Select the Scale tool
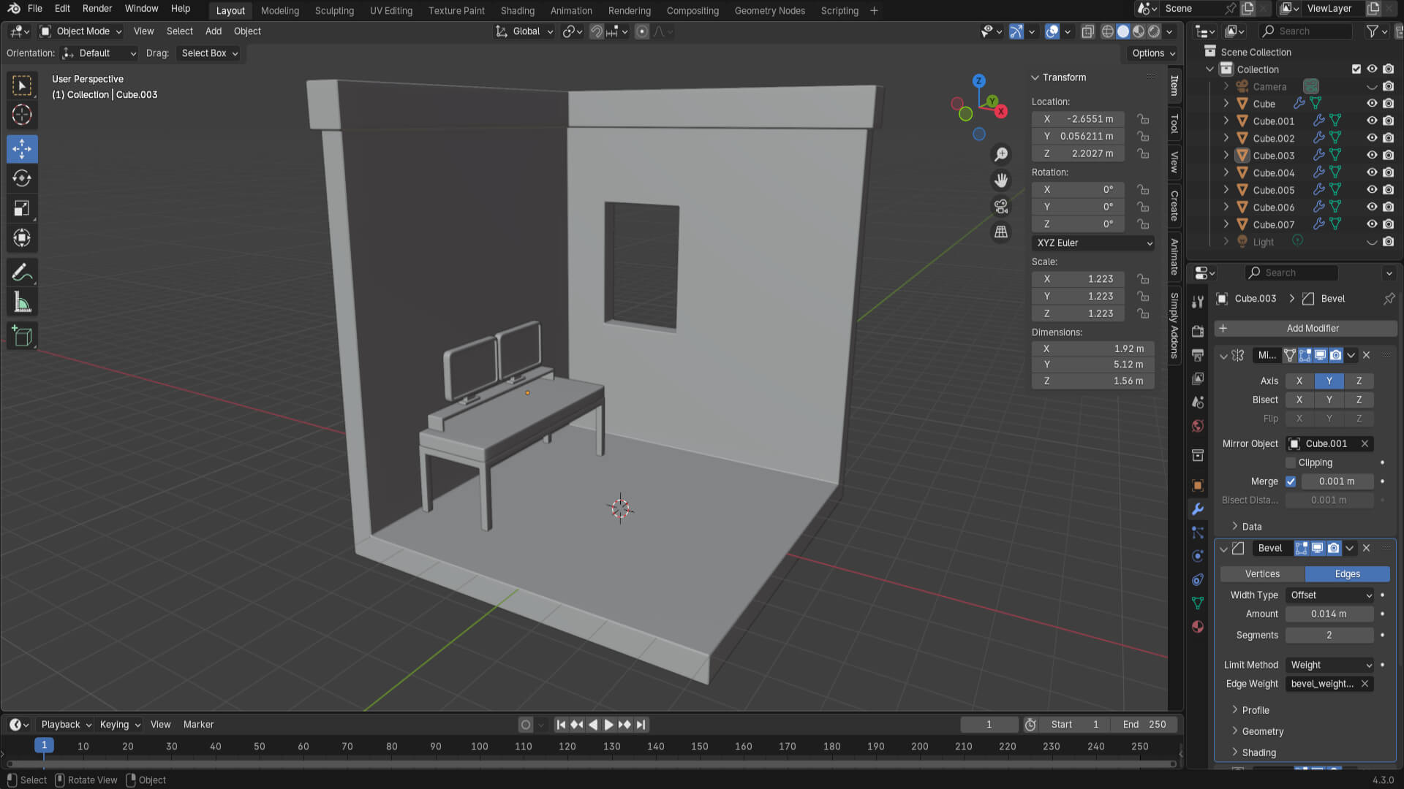Viewport: 1404px width, 789px height. (x=22, y=208)
